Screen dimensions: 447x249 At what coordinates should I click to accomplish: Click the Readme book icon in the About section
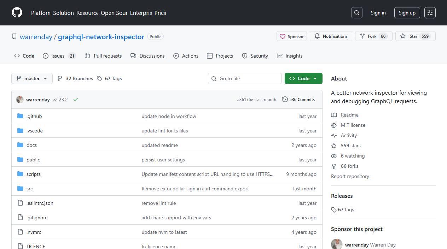[333, 115]
